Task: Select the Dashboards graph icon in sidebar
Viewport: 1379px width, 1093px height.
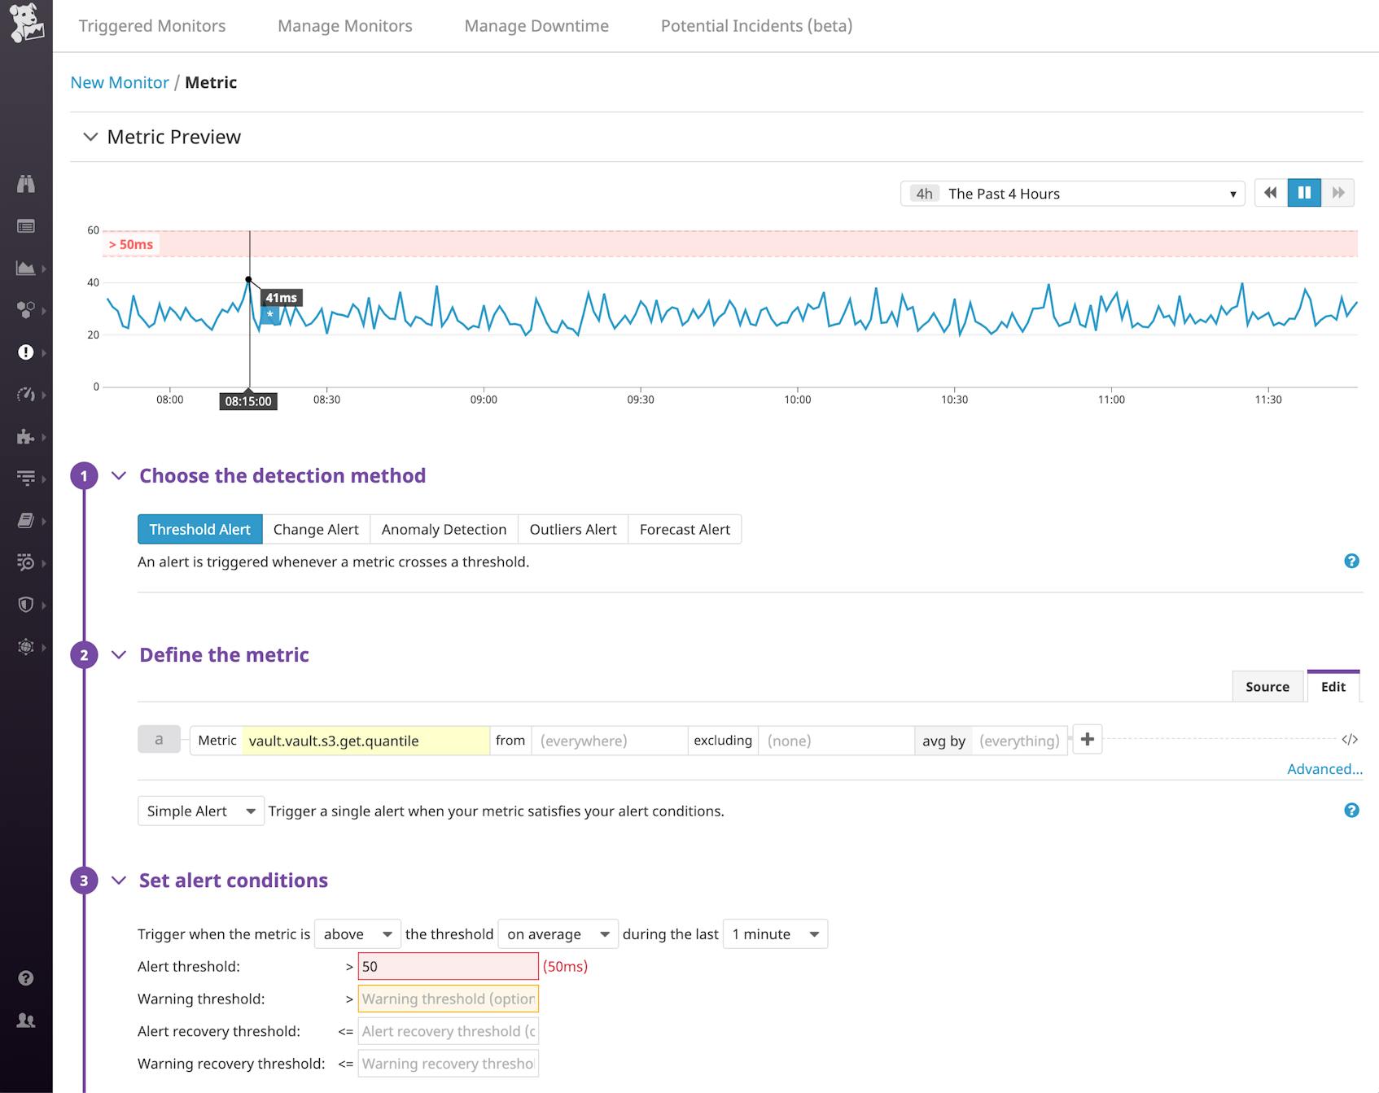Action: 26,268
